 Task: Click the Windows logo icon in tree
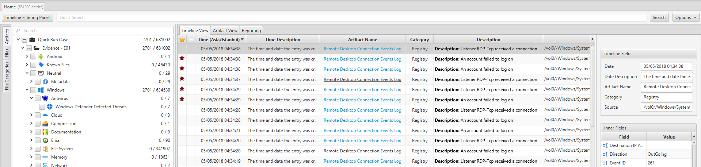click(x=41, y=90)
